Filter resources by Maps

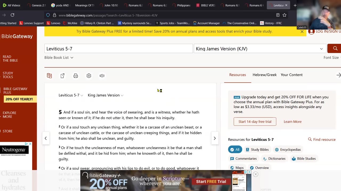click(x=237, y=168)
